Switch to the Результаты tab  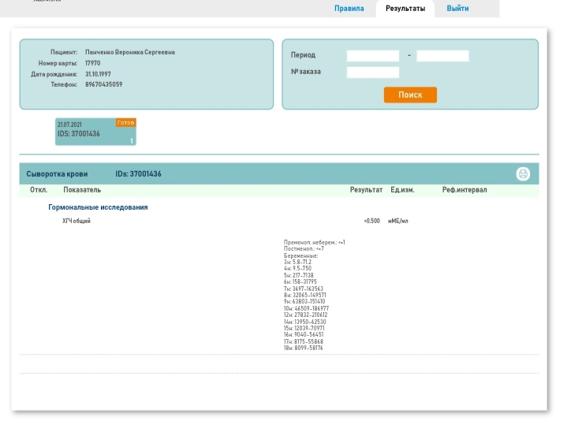(405, 9)
